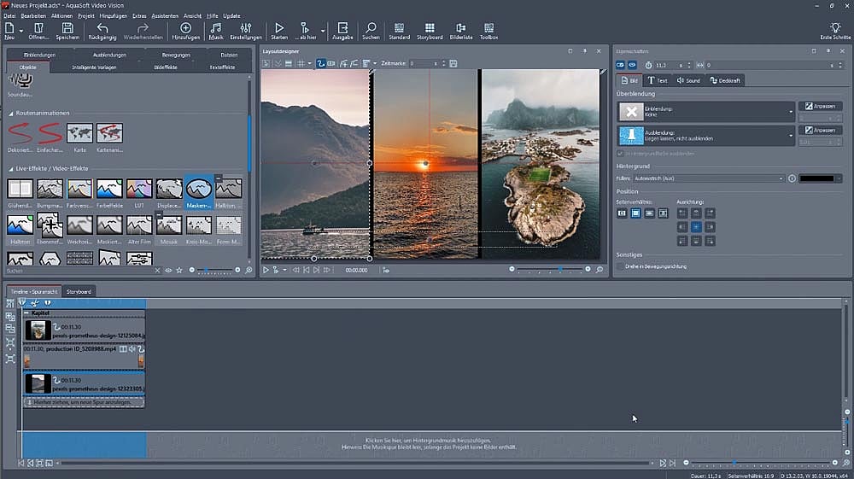Choose the LUT live effect
854x479 pixels.
click(139, 190)
